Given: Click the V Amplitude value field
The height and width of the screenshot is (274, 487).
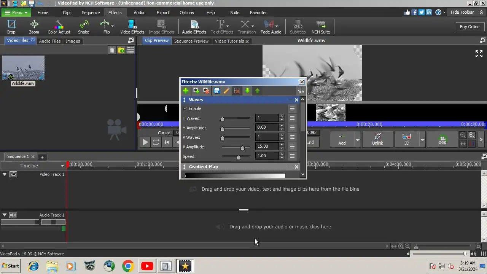Looking at the screenshot, I should point(267,147).
